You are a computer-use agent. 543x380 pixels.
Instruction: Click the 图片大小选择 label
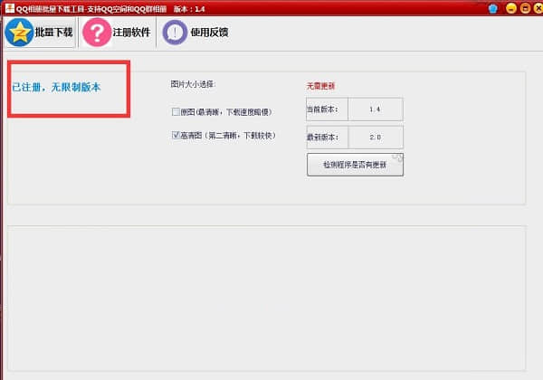click(x=193, y=84)
